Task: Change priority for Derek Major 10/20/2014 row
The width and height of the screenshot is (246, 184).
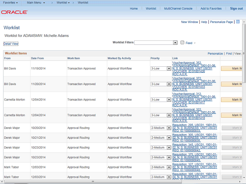Action: 168,128
